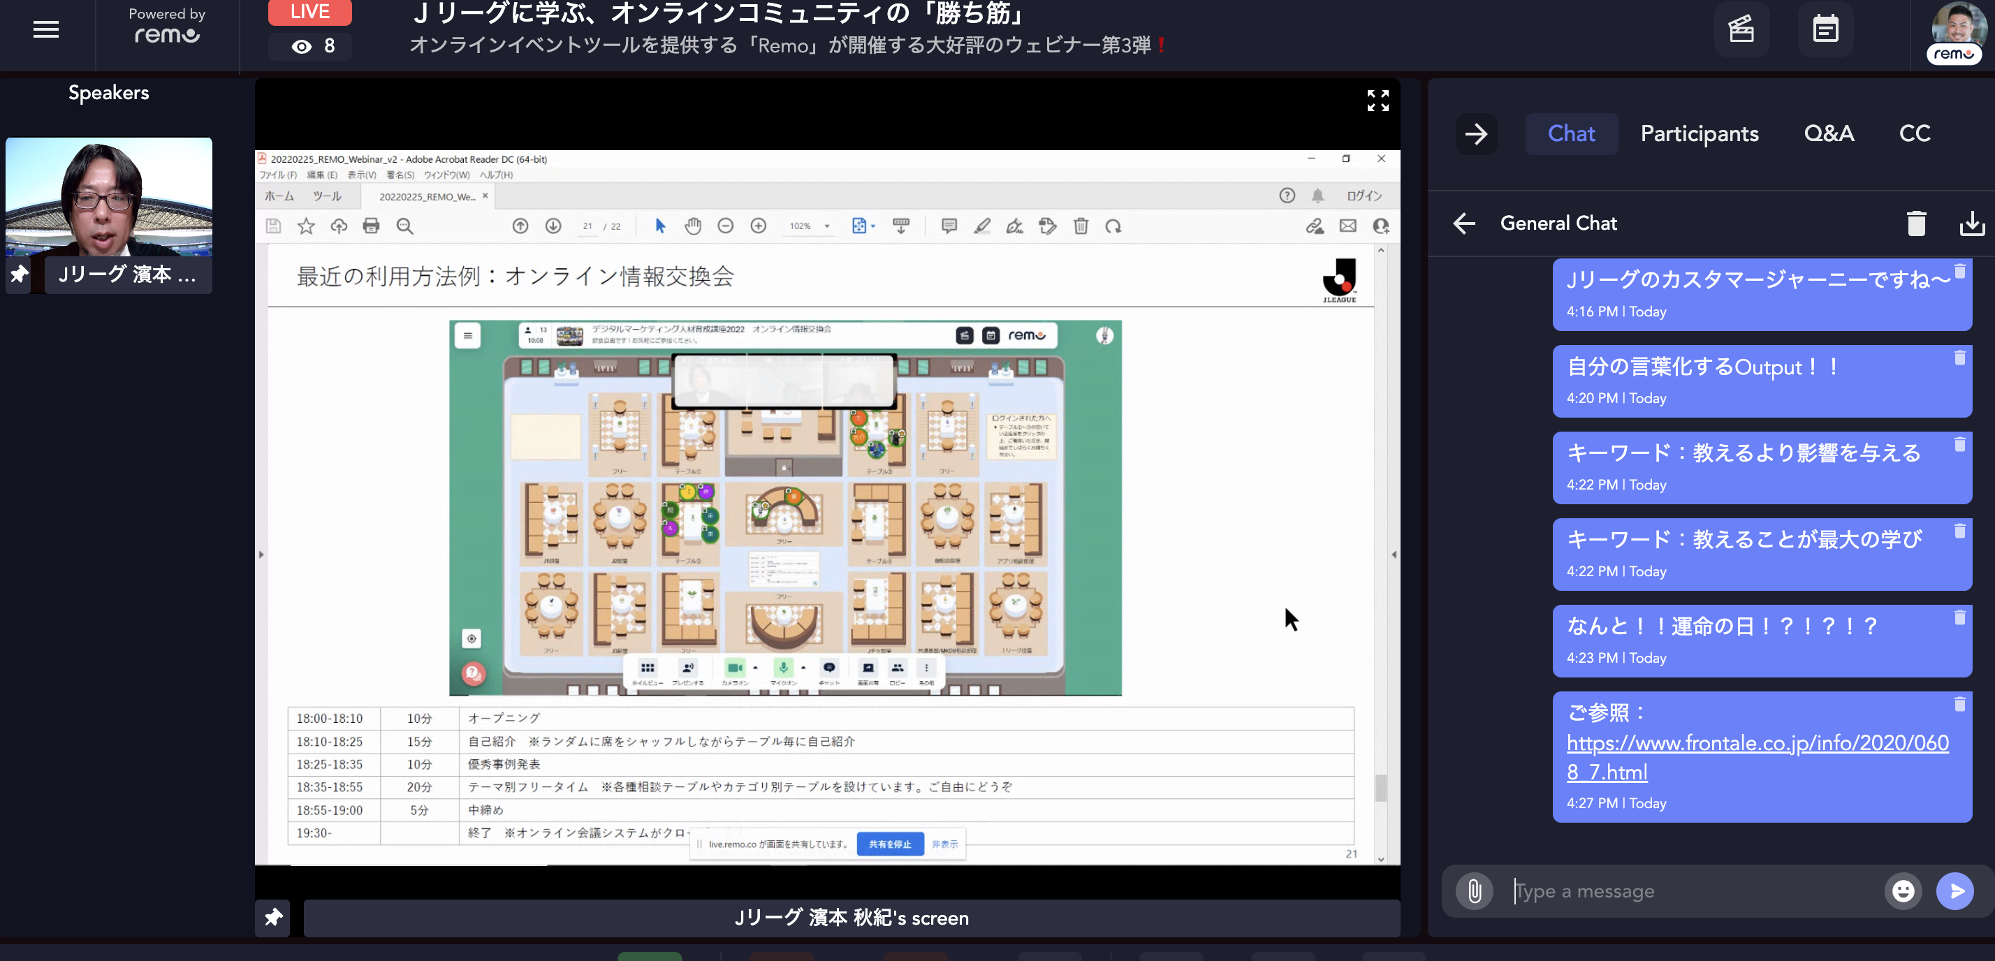The height and width of the screenshot is (961, 1995).
Task: Open the find text magnifier in Acrobat
Action: point(404,226)
